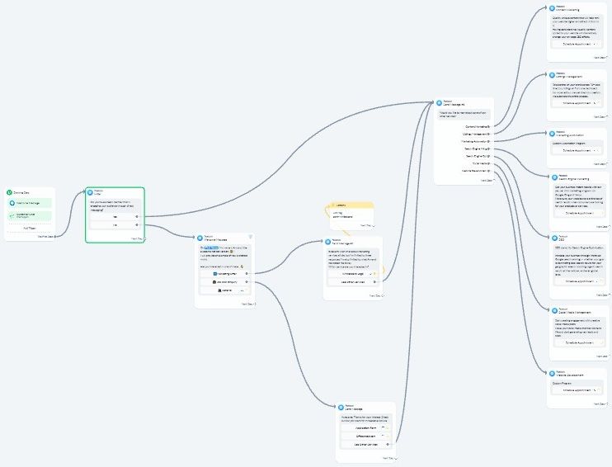Click the No button output connector
The width and height of the screenshot is (612, 467).
tap(137, 224)
